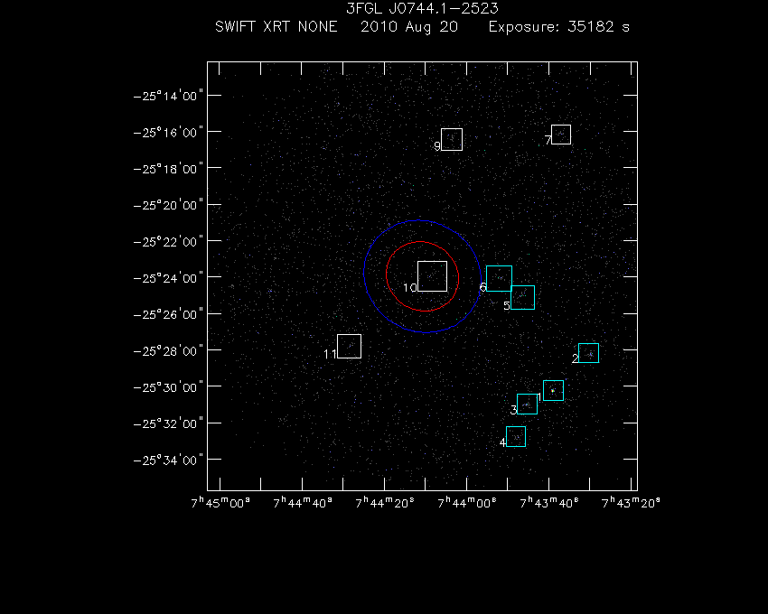Click the date '2010 Aug 20'
Screen dimensions: 768x614
[x=409, y=27]
